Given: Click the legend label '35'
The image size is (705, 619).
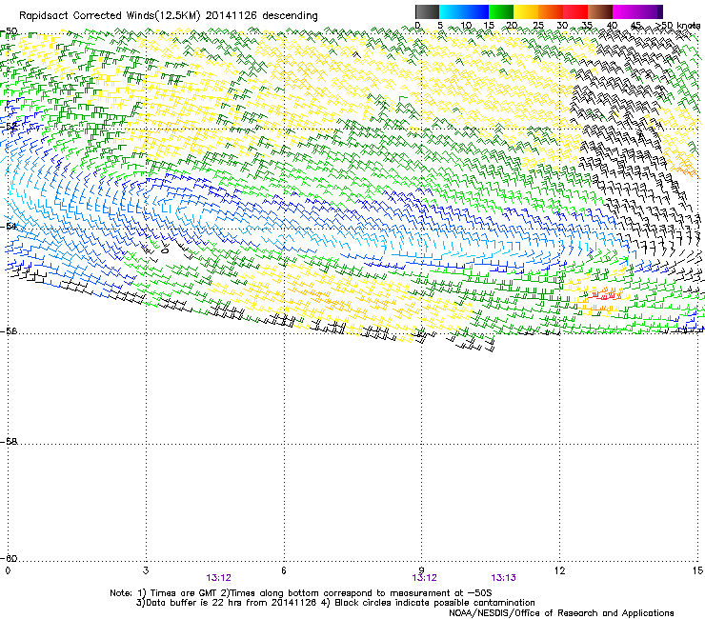Looking at the screenshot, I should (587, 26).
